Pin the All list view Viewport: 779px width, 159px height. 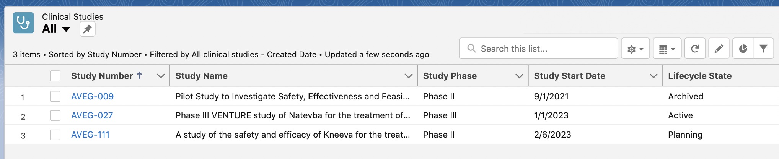87,29
